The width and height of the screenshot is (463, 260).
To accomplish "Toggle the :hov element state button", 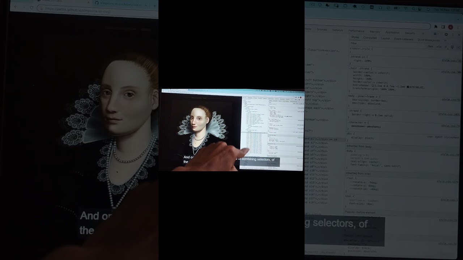I will (x=431, y=47).
